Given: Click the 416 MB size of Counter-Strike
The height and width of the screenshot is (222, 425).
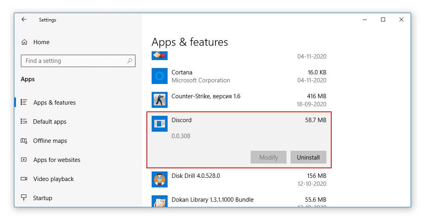Looking at the screenshot, I should pos(316,96).
